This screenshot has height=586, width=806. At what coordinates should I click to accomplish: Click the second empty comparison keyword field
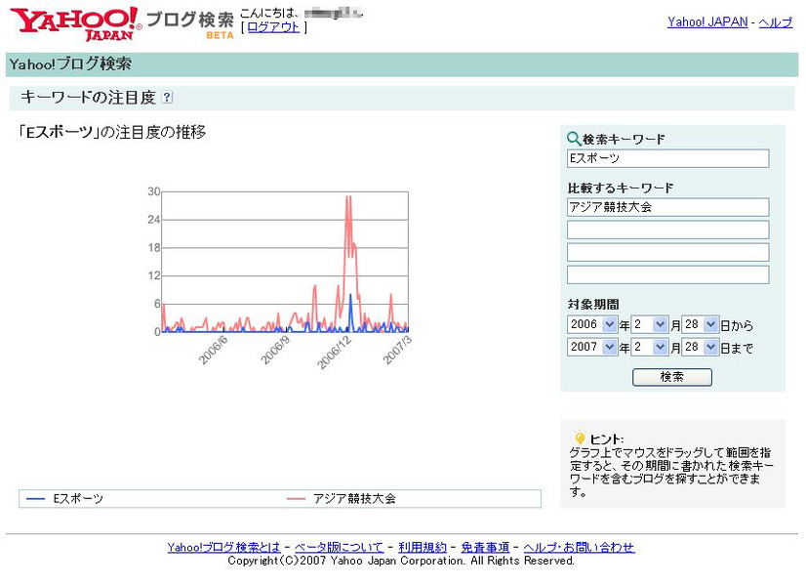667,230
